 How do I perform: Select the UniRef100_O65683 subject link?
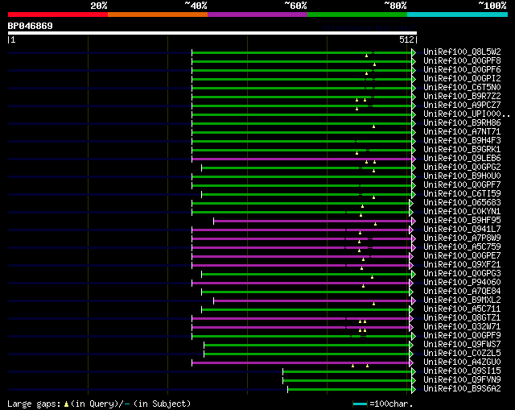click(x=462, y=202)
